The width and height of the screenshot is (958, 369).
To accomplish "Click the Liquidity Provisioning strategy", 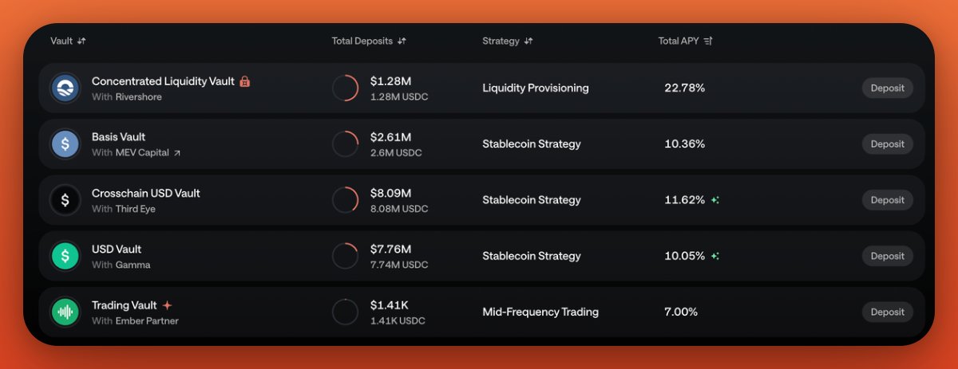I will click(x=536, y=88).
